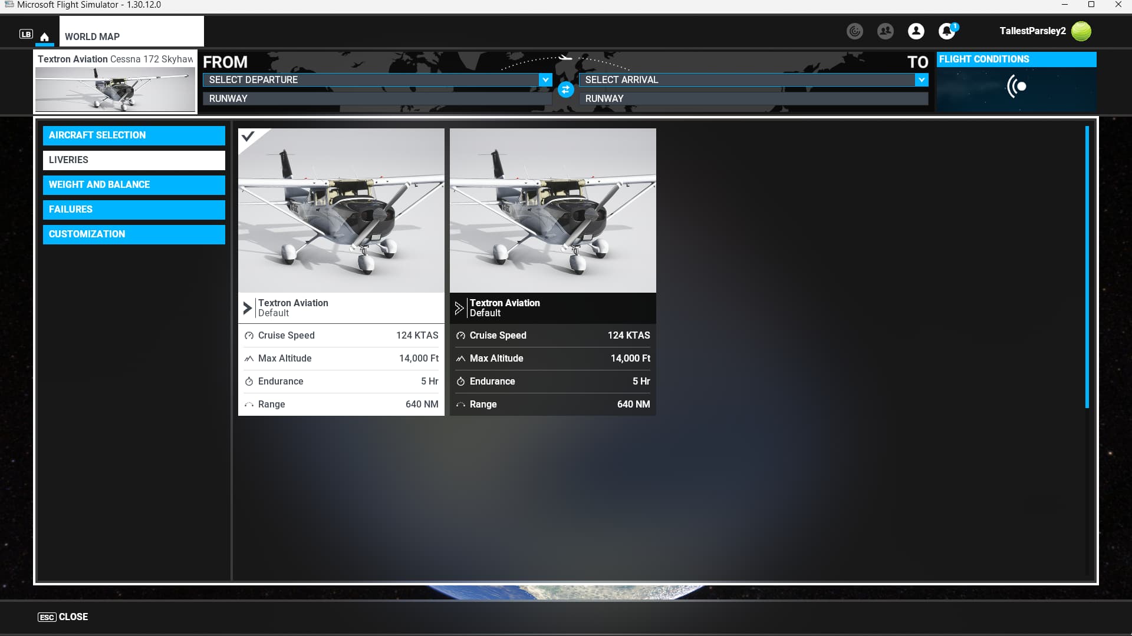This screenshot has height=636, width=1132.
Task: Click the activity target icon in top bar
Action: click(x=854, y=31)
